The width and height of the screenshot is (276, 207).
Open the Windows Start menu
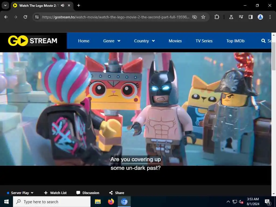coord(6,202)
